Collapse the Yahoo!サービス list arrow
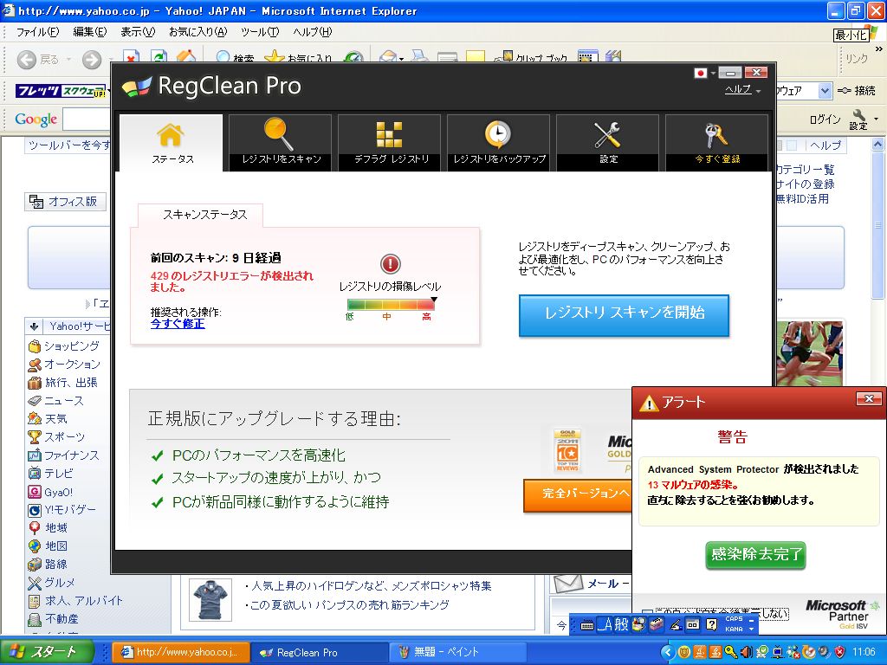Viewport: 887px width, 665px height. 34,326
